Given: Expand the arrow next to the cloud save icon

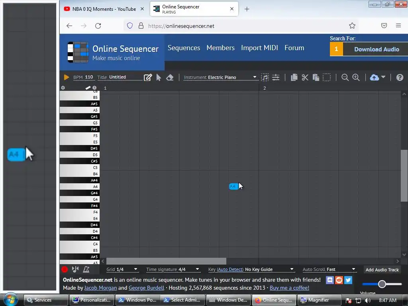Looking at the screenshot, I should [383, 77].
